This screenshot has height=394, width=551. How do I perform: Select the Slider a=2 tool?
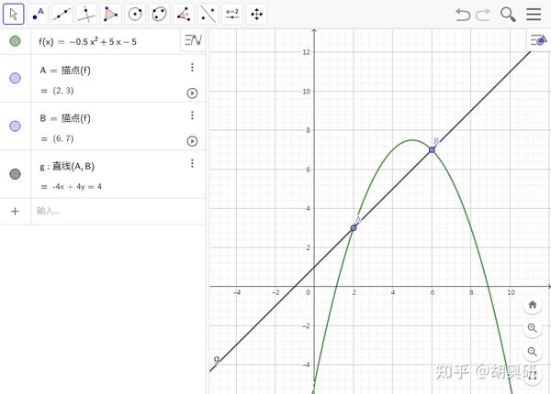(232, 14)
